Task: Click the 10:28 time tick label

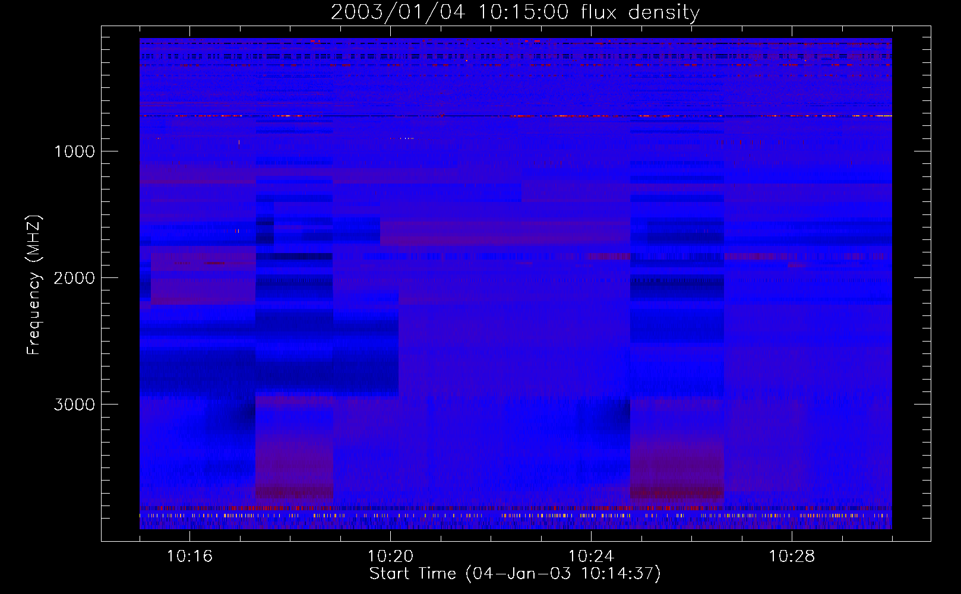Action: tap(792, 557)
